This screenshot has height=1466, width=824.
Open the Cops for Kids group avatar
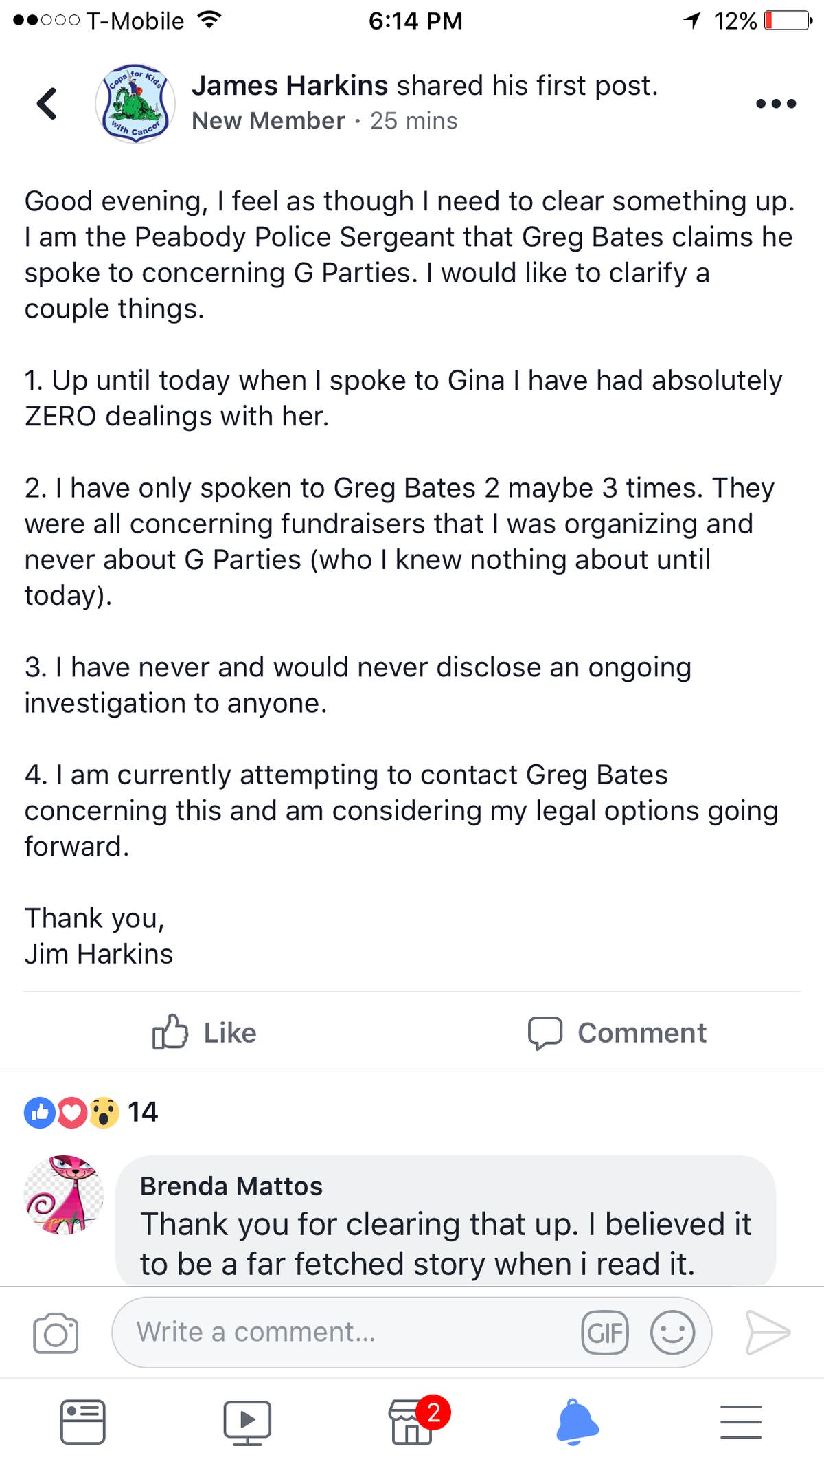tap(135, 104)
